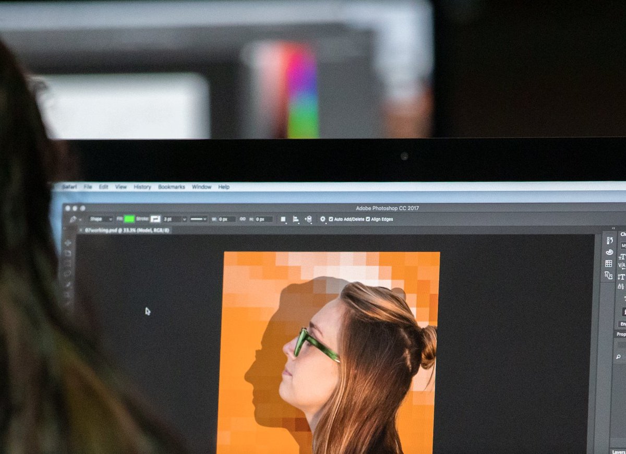626x454 pixels.
Task: Open the stroke line type dropdown
Action: (x=198, y=219)
